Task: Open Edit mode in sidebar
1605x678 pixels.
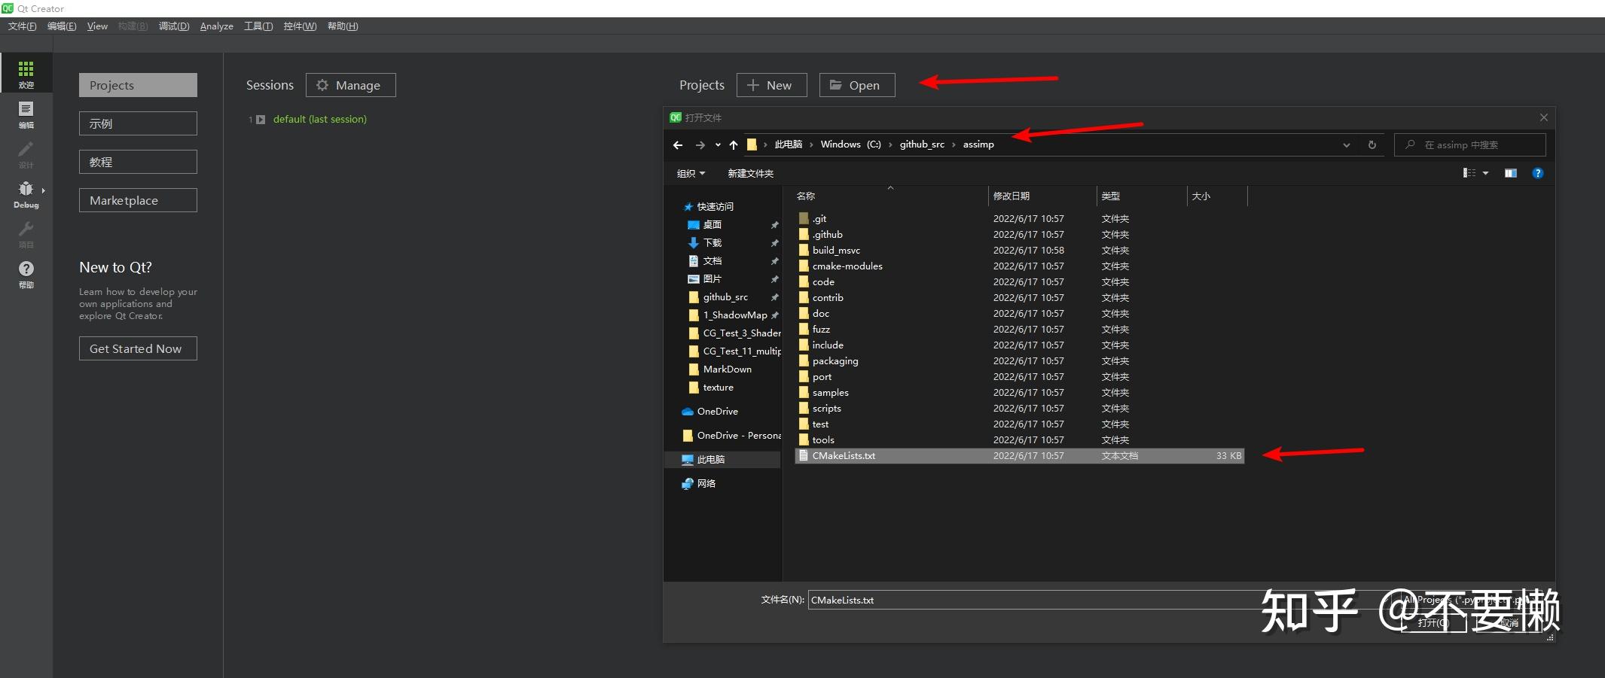Action: (26, 114)
